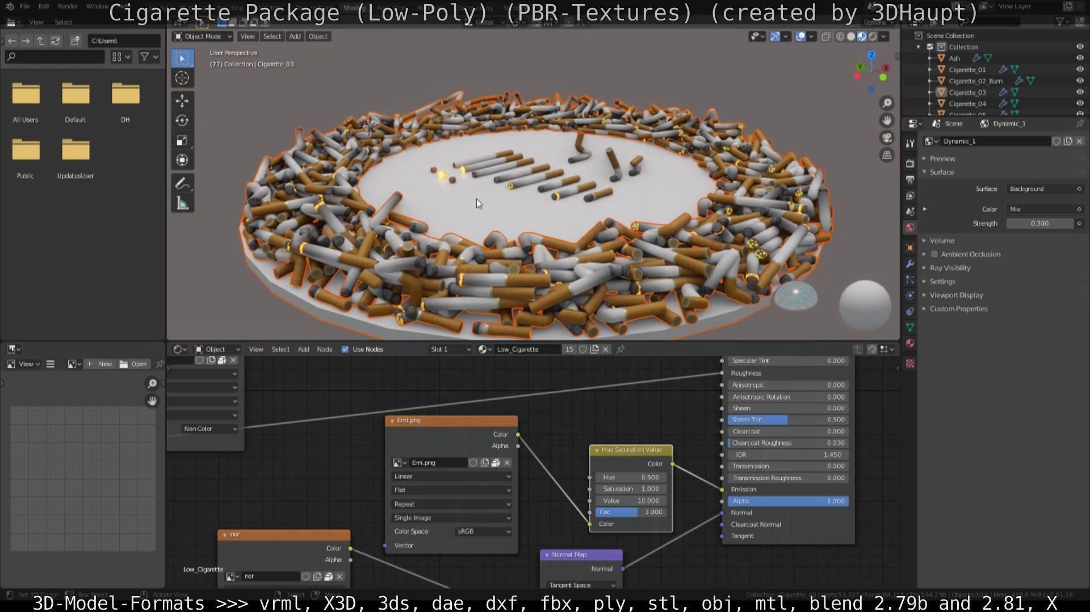
Task: Hide Cigarette_02_Burn using its eye icon
Action: click(1080, 81)
